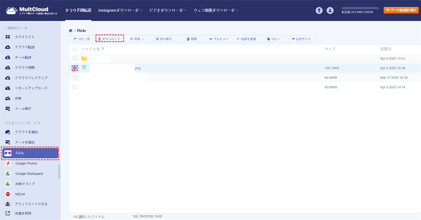Sort by ファイル名 column arrow
421x220 pixels.
point(103,49)
